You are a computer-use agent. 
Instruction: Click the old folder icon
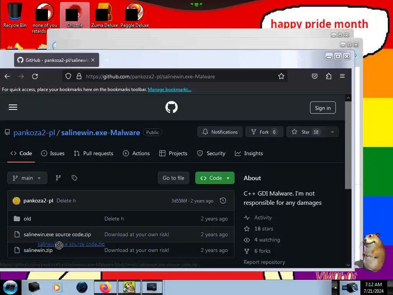[17, 219]
